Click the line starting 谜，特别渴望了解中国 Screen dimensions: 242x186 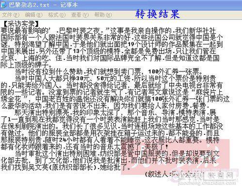pos(112,44)
